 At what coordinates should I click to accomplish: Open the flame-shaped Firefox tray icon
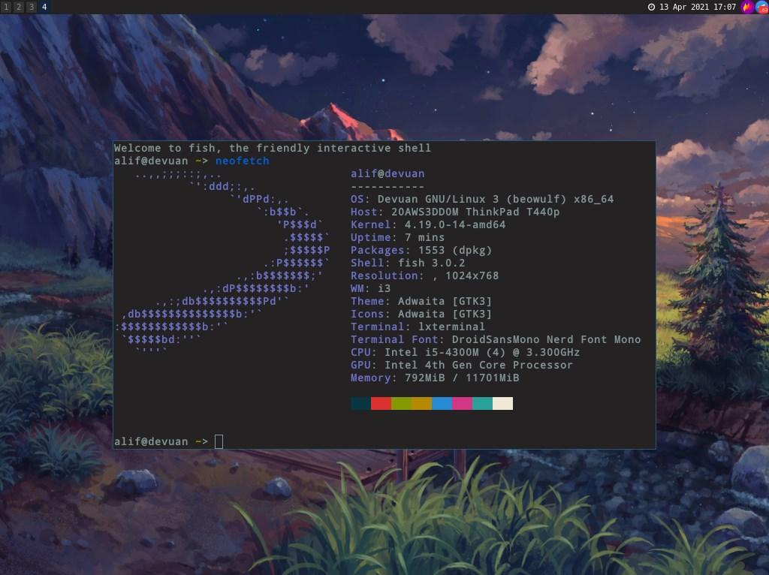coord(747,7)
